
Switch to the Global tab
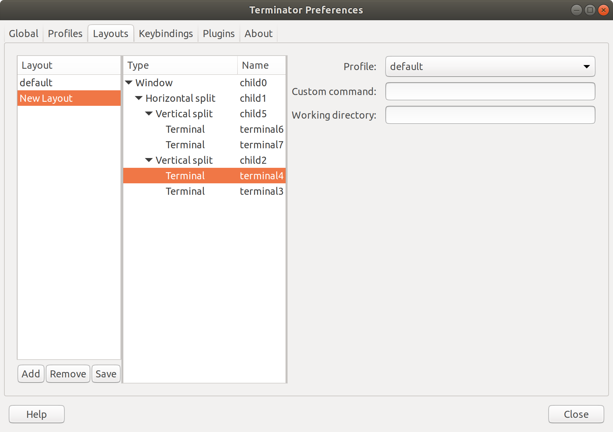[x=24, y=33]
